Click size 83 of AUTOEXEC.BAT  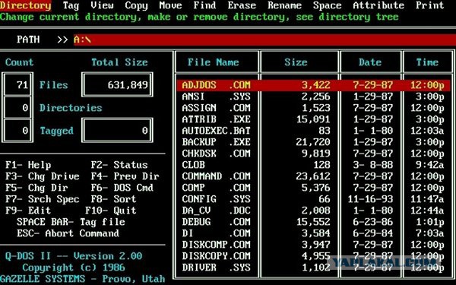(x=325, y=131)
